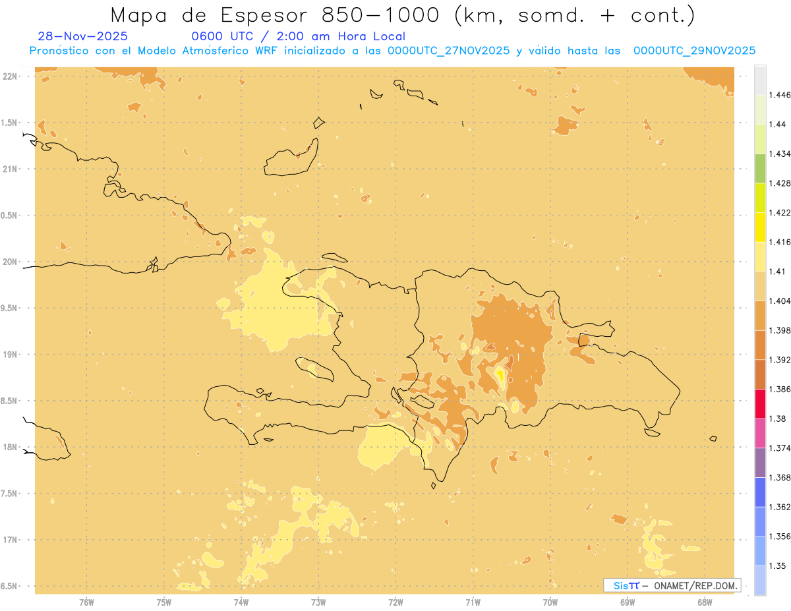Select the "71W" longitude label
This screenshot has width=791, height=611.
tap(473, 602)
